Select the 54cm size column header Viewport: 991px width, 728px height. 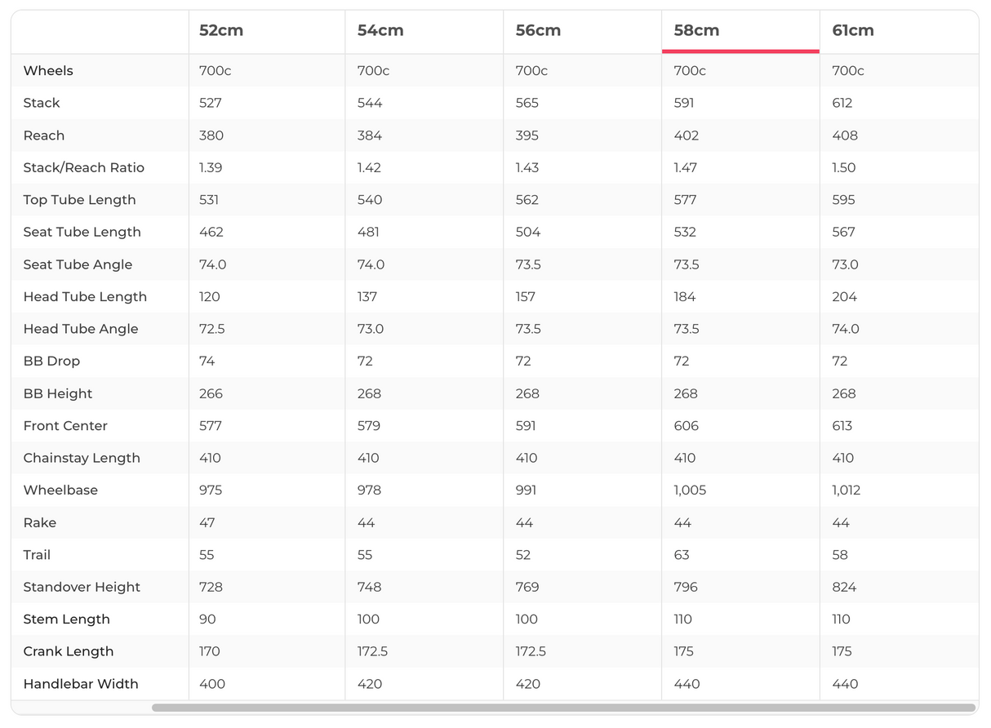pyautogui.click(x=380, y=31)
